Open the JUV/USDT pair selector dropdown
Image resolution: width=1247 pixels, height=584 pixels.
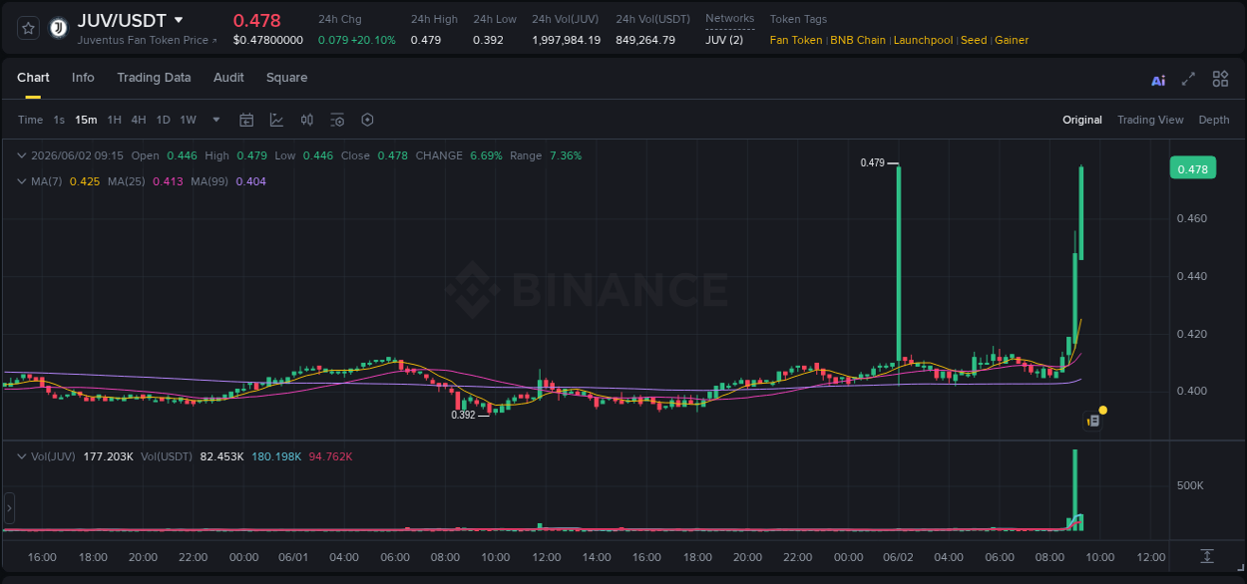[x=179, y=20]
